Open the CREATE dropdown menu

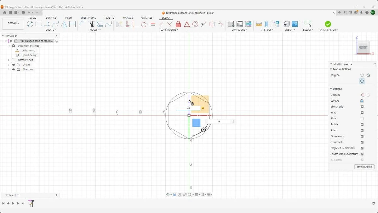[x=51, y=30]
